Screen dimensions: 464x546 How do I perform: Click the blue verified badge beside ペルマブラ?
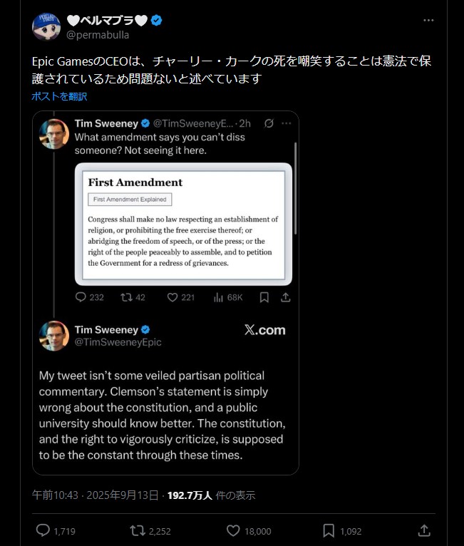(x=157, y=21)
